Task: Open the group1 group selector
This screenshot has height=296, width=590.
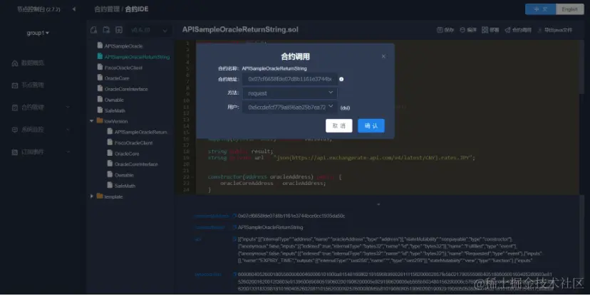Action: pyautogui.click(x=38, y=33)
